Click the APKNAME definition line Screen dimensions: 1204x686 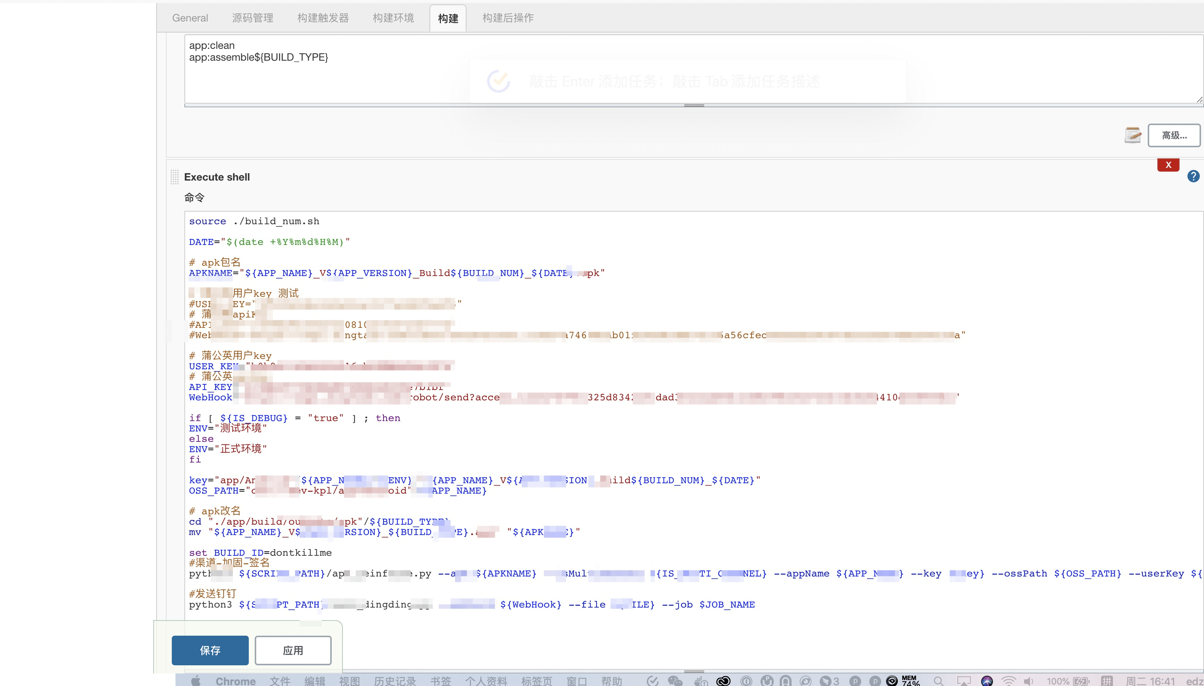397,273
